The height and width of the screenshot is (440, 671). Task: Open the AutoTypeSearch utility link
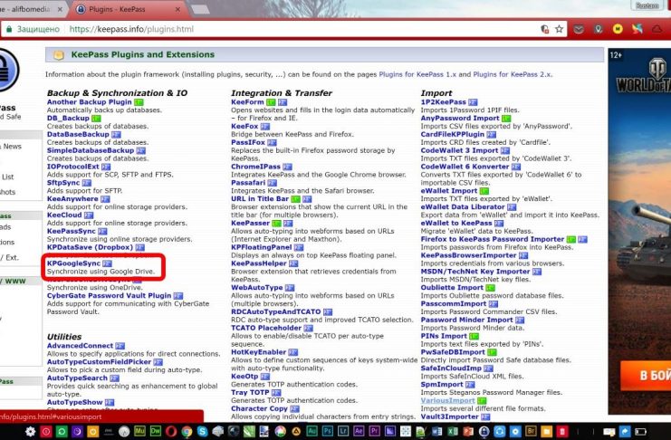tap(77, 378)
